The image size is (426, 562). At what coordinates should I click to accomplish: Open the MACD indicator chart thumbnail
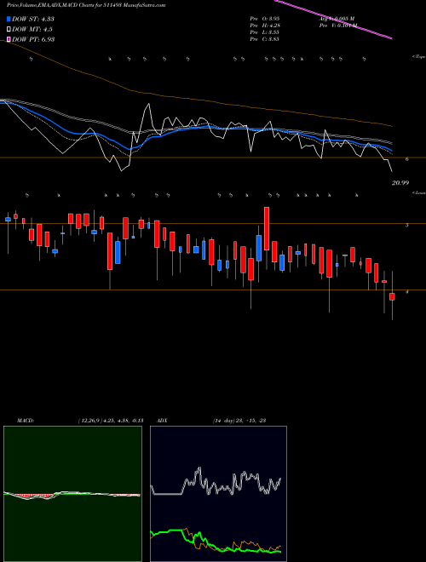72,494
